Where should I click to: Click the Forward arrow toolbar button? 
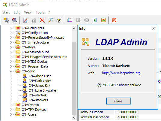tap(86, 20)
